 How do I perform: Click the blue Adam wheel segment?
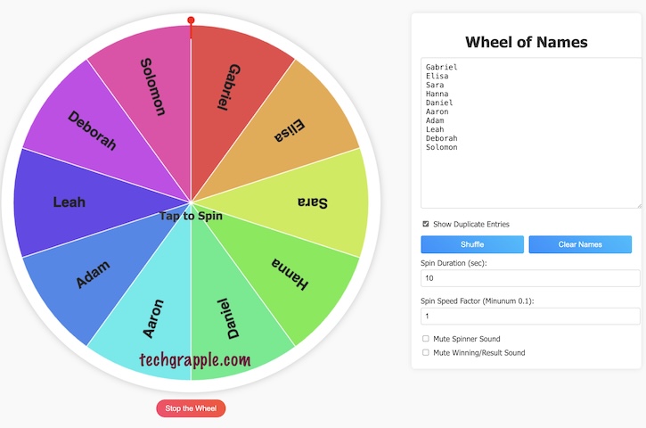coord(92,275)
